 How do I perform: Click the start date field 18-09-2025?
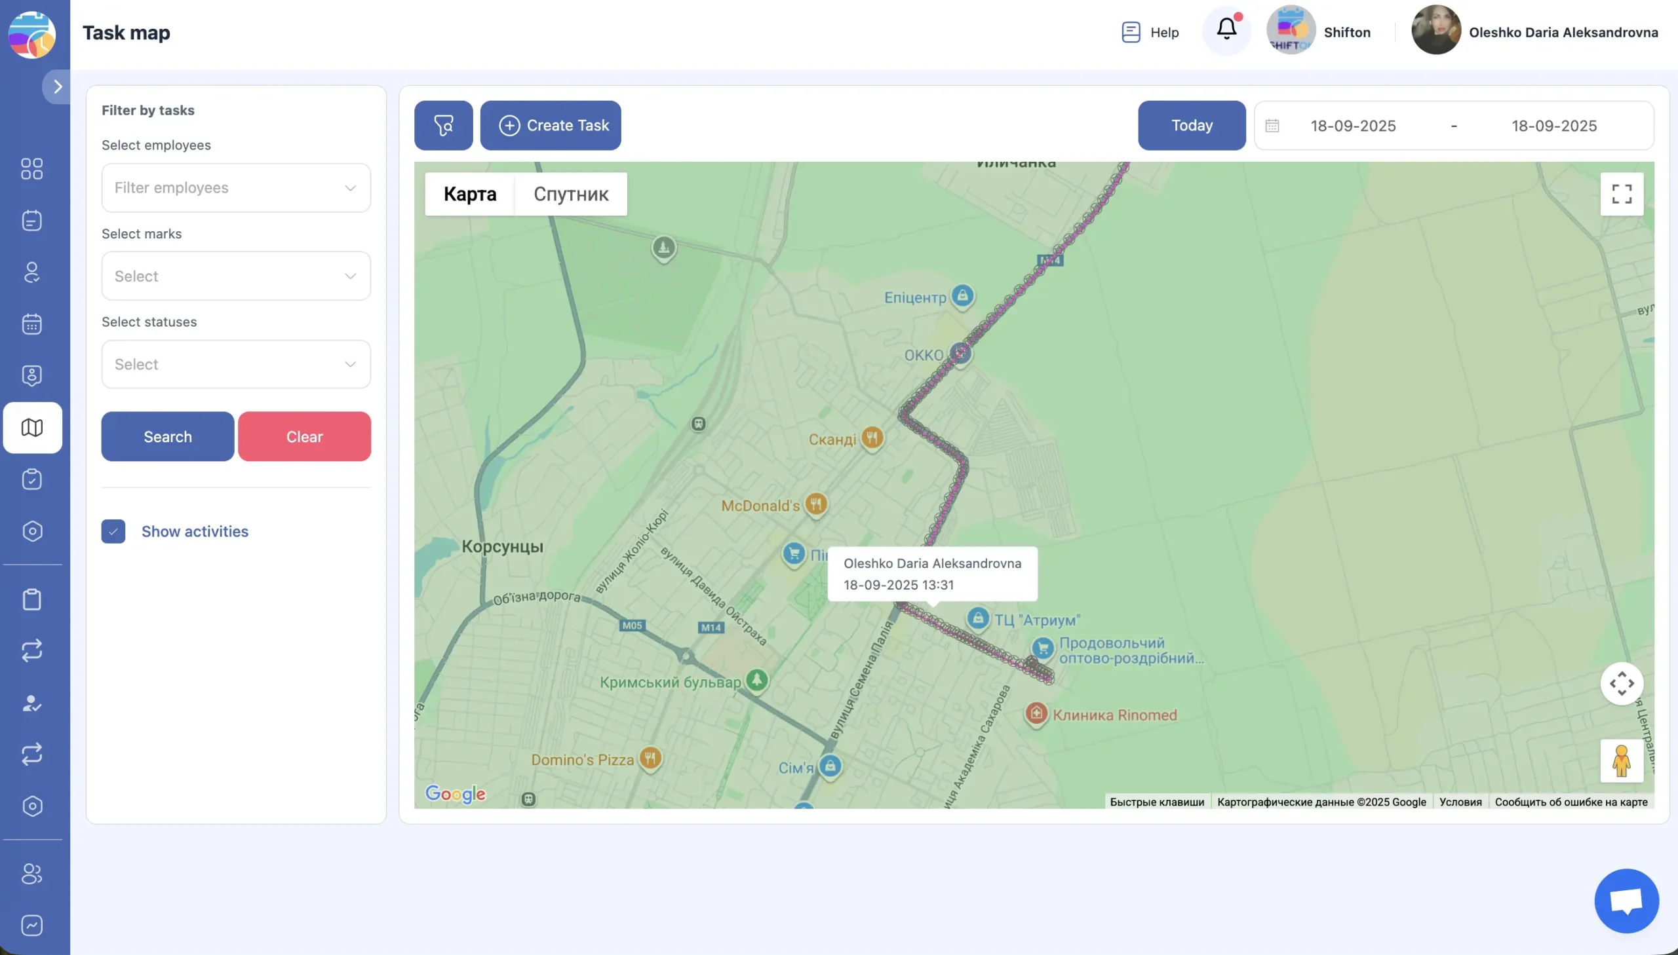(x=1352, y=126)
